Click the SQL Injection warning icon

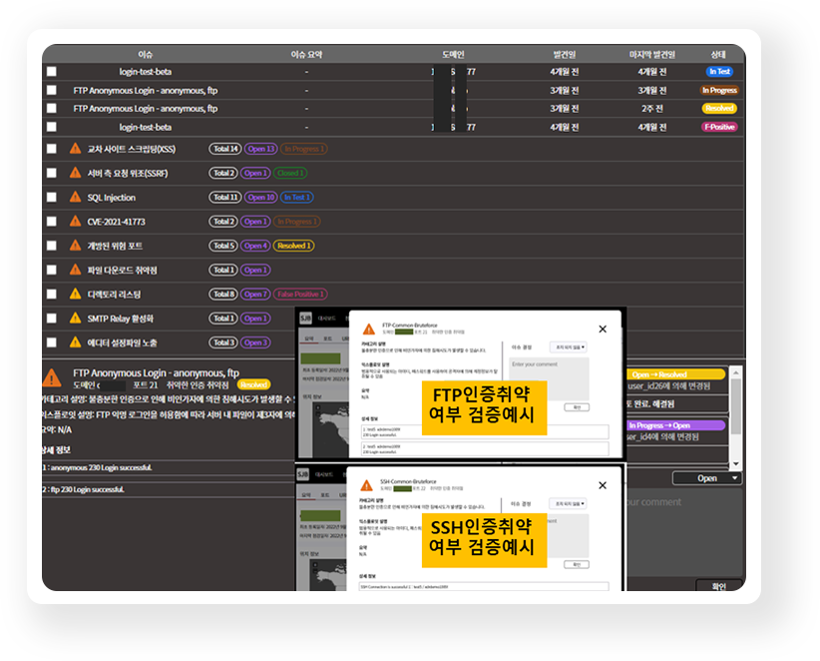pos(75,198)
